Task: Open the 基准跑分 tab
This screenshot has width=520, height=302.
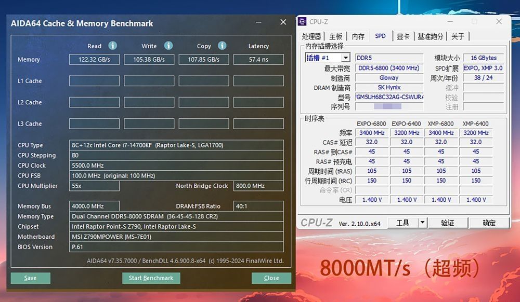Action: click(430, 36)
